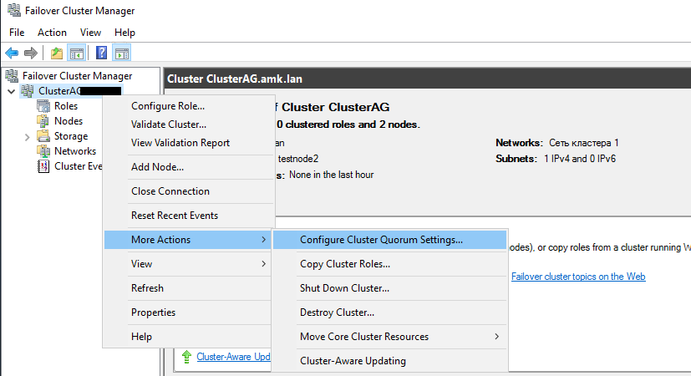Viewport: 691px width, 376px height.
Task: Click the Cluster Events icon
Action: [43, 165]
